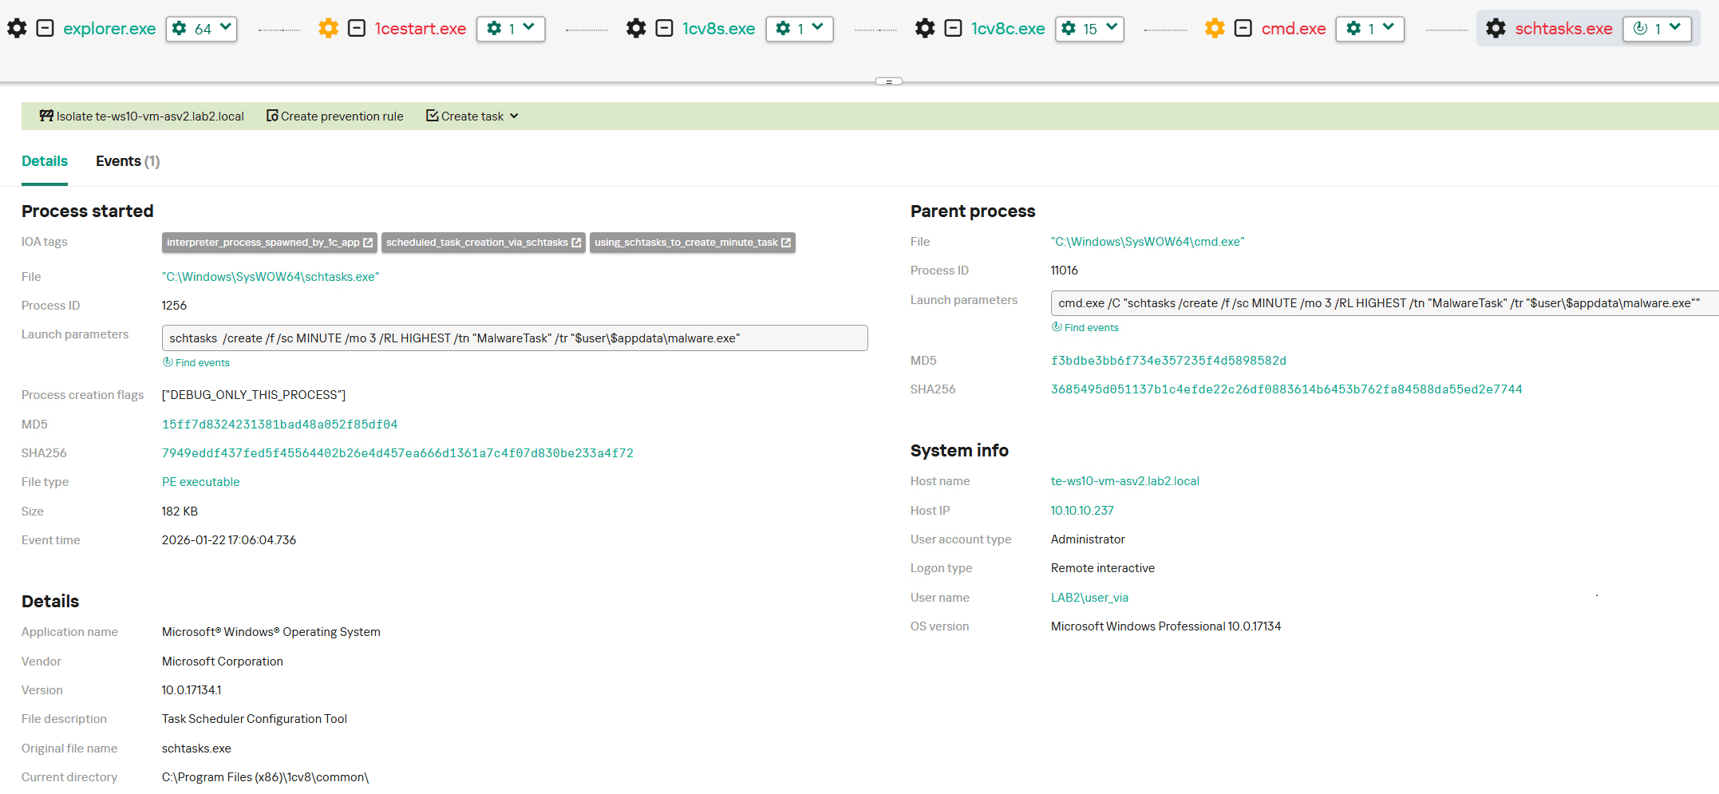Click Isolate te-ws10-vm-asv2.lab2.local button

click(142, 117)
